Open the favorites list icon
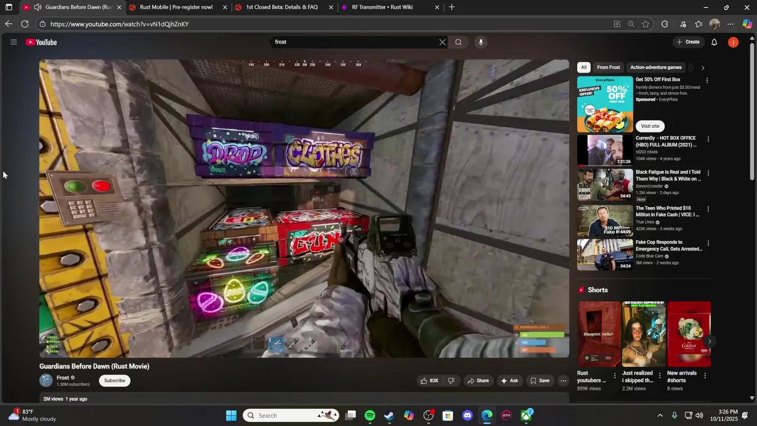This screenshot has height=426, width=757. point(699,24)
